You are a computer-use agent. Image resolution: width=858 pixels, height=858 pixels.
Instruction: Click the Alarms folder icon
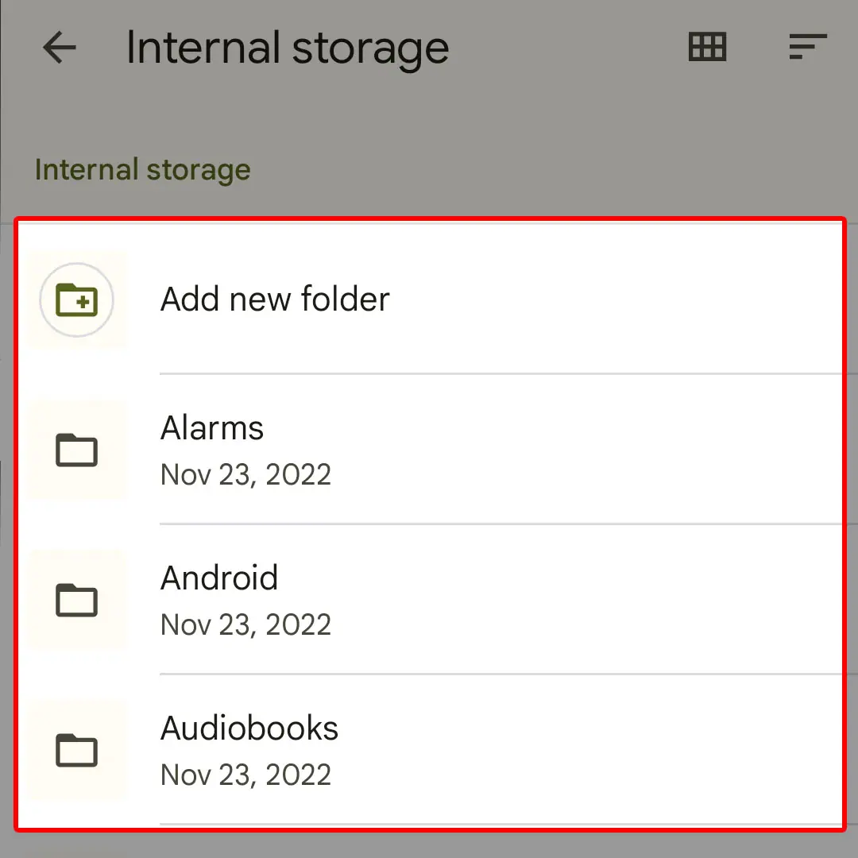pos(77,450)
